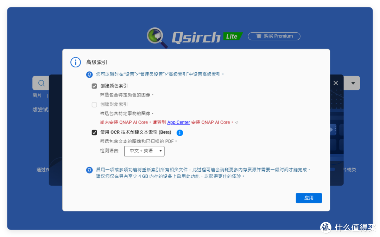
Task: Click the info icon beside 高级索引 title
Action: 76,62
